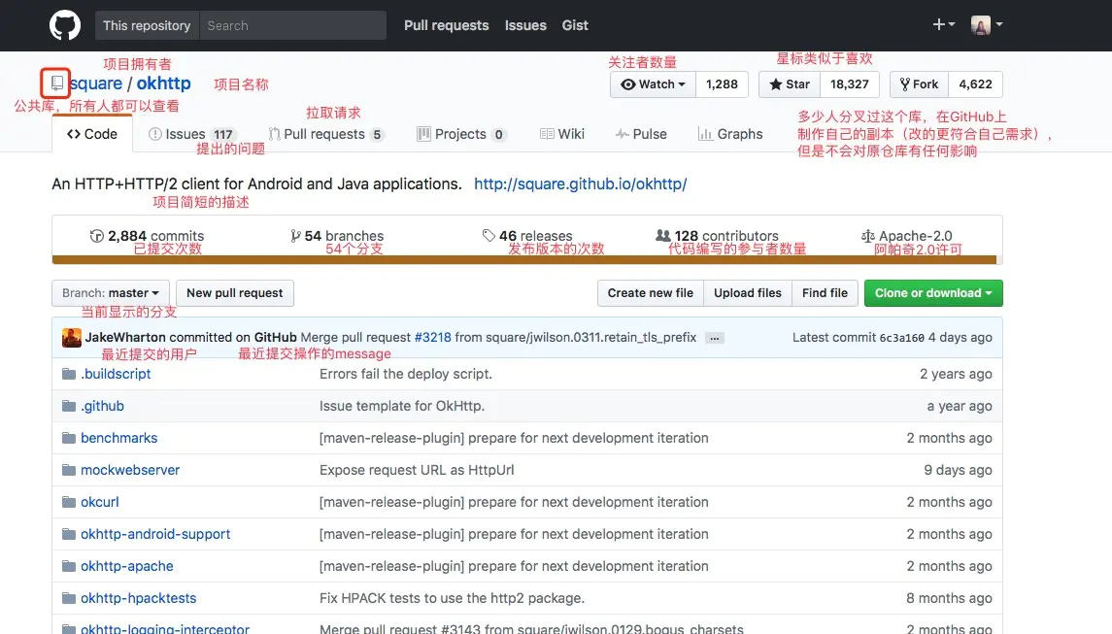This screenshot has height=634, width=1112.
Task: Open the benchmarks folder
Action: click(x=119, y=438)
